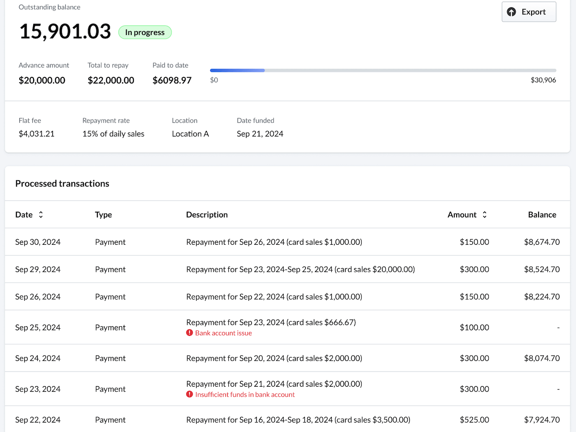Click the Date column header

pos(24,214)
